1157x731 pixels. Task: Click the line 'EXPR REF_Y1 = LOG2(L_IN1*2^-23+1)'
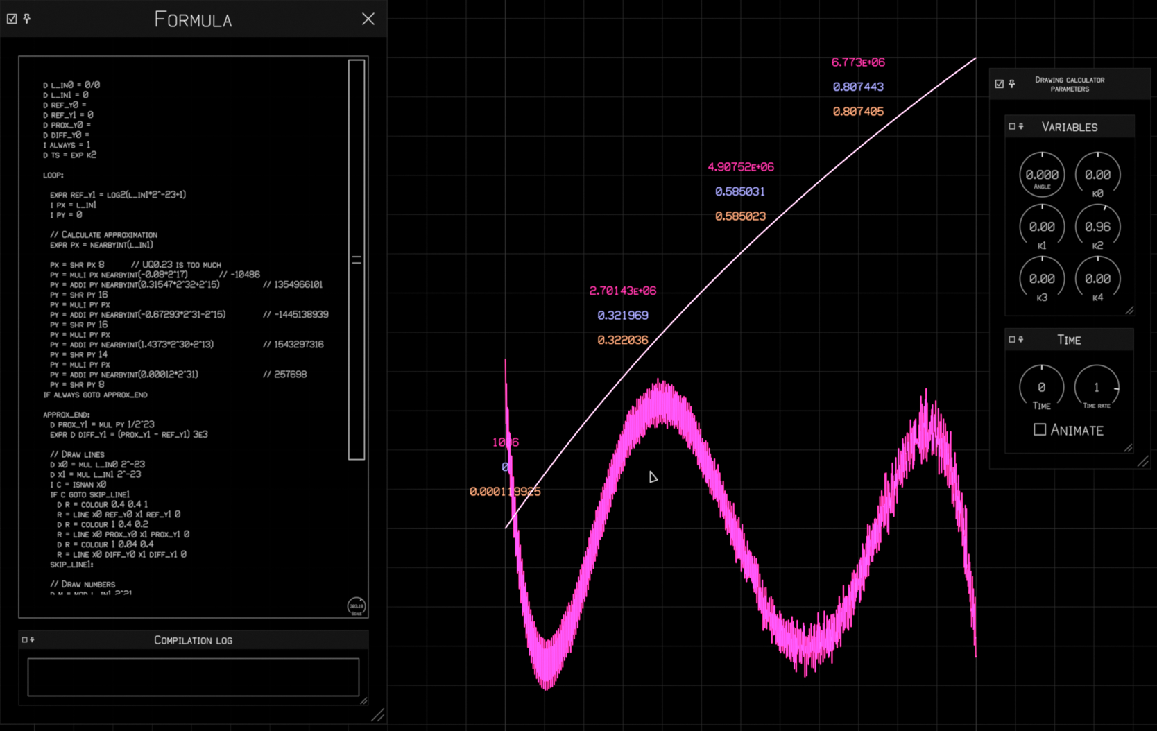118,195
